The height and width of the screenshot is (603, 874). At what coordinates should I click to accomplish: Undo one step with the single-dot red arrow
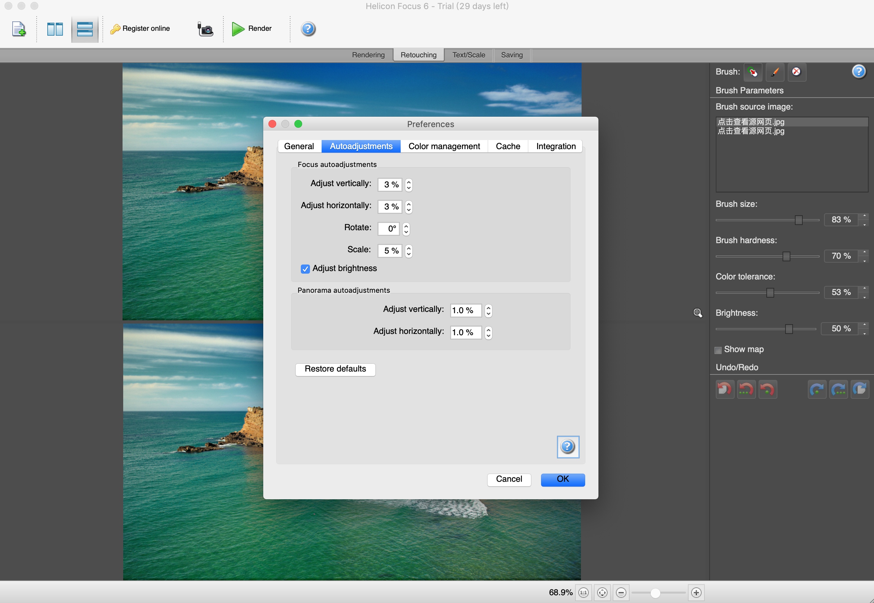[768, 389]
